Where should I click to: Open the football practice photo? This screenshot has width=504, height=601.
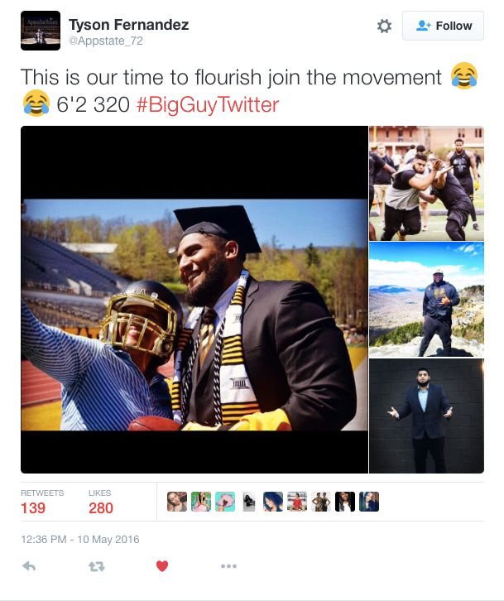point(426,183)
